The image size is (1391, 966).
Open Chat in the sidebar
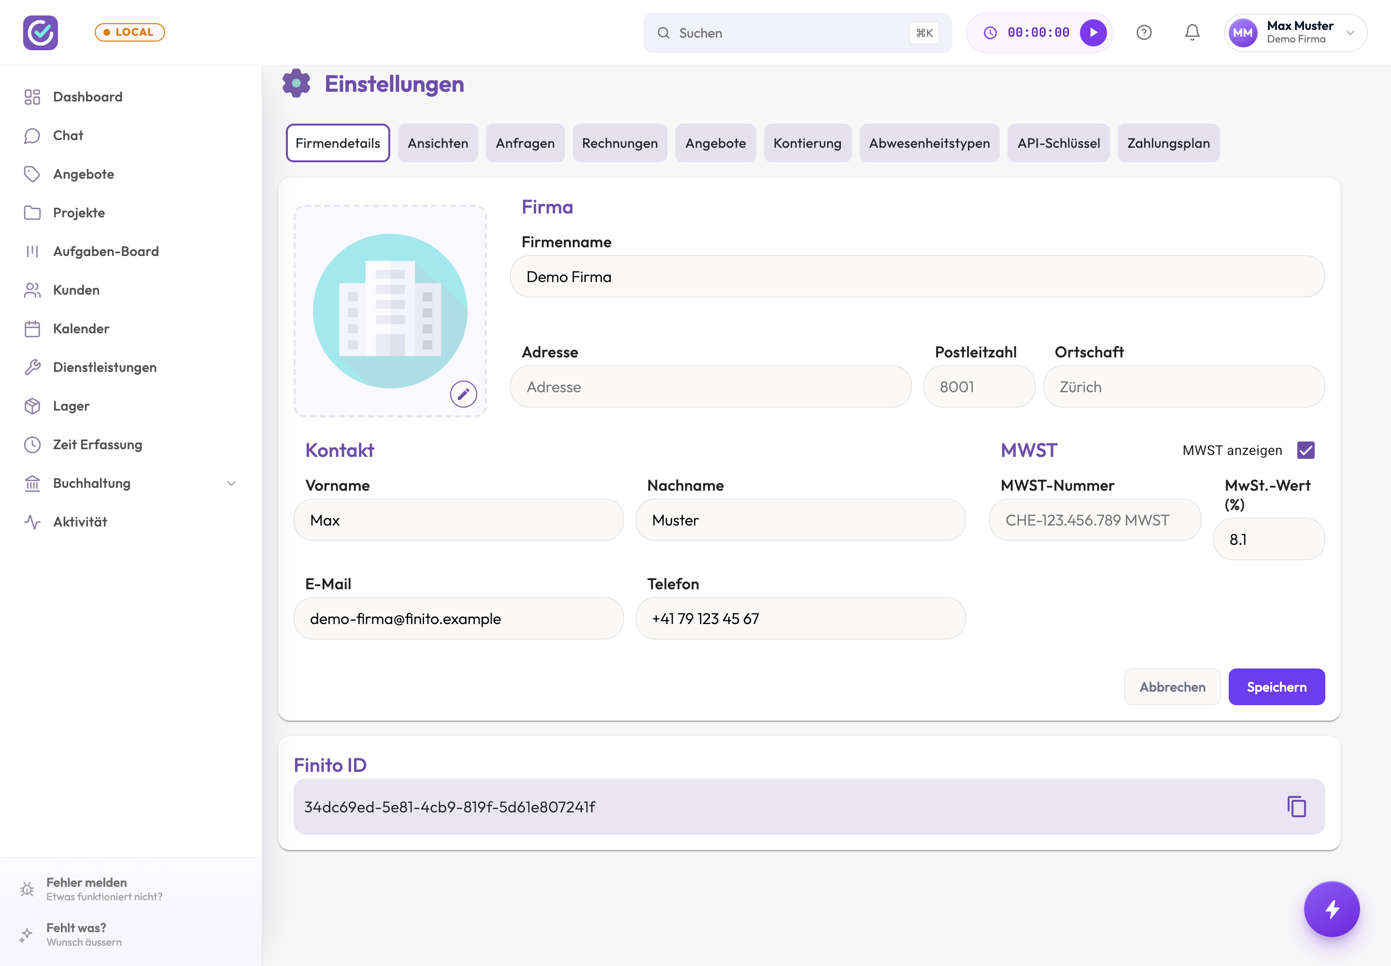68,136
